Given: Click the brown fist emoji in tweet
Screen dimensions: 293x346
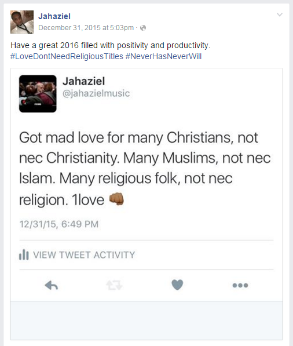Looking at the screenshot, I should (116, 199).
